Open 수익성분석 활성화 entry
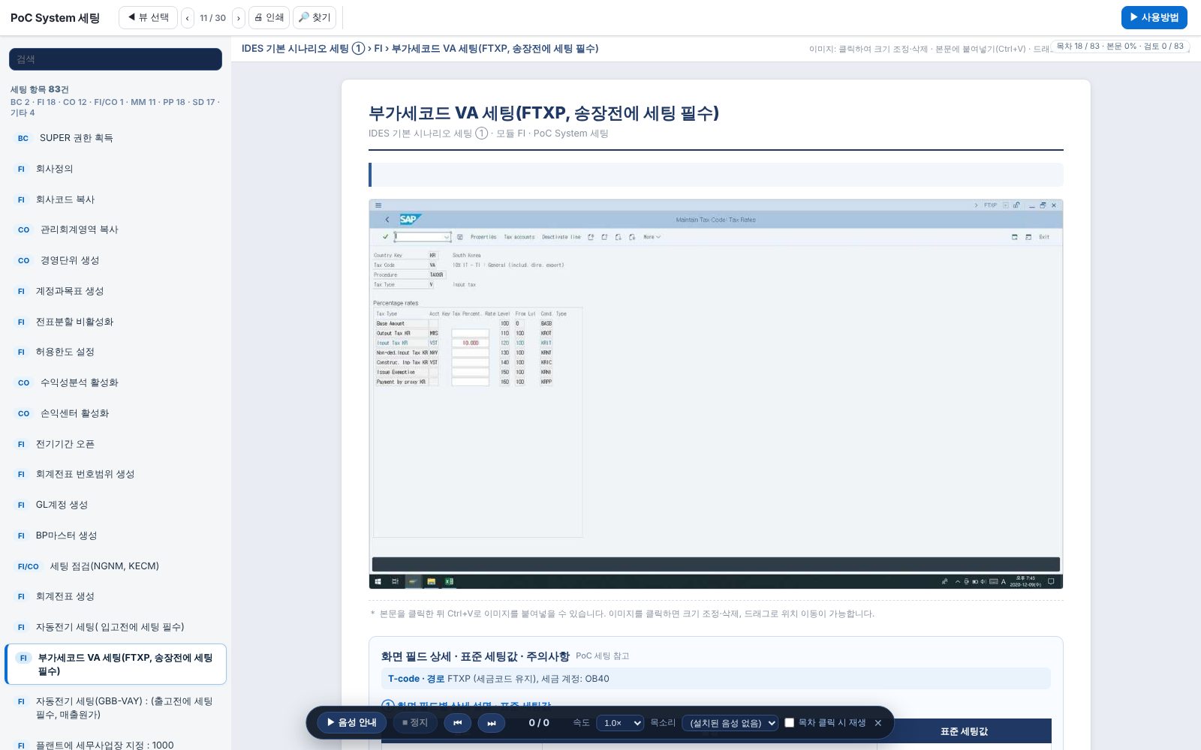 pyautogui.click(x=116, y=382)
